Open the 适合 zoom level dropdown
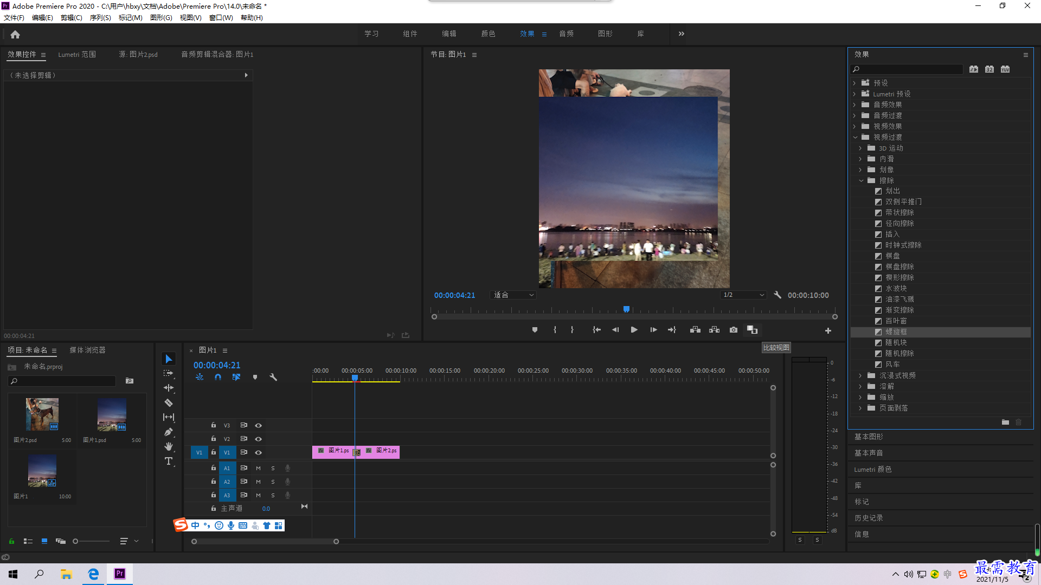Viewport: 1041px width, 585px height. (513, 295)
